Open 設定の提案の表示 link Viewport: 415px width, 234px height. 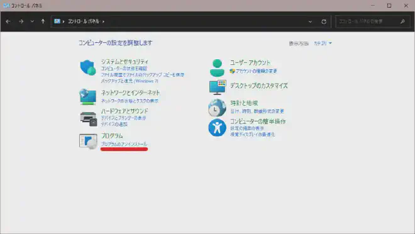coord(246,128)
